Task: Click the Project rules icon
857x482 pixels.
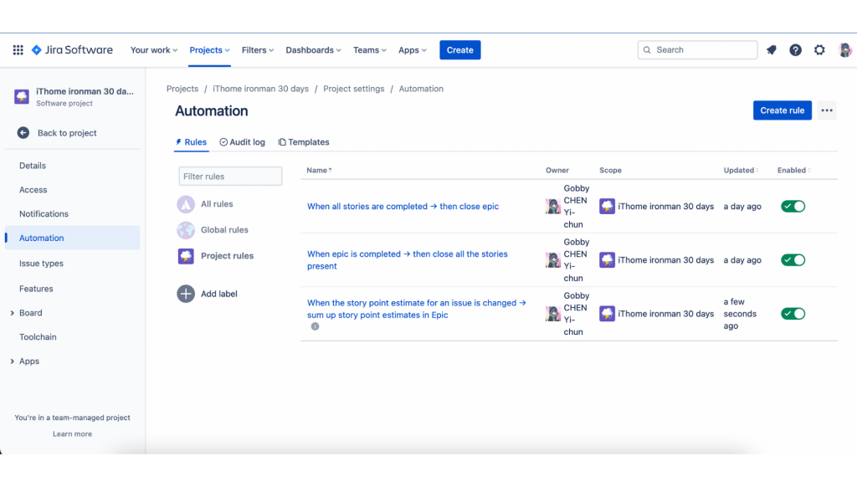Action: coord(186,256)
